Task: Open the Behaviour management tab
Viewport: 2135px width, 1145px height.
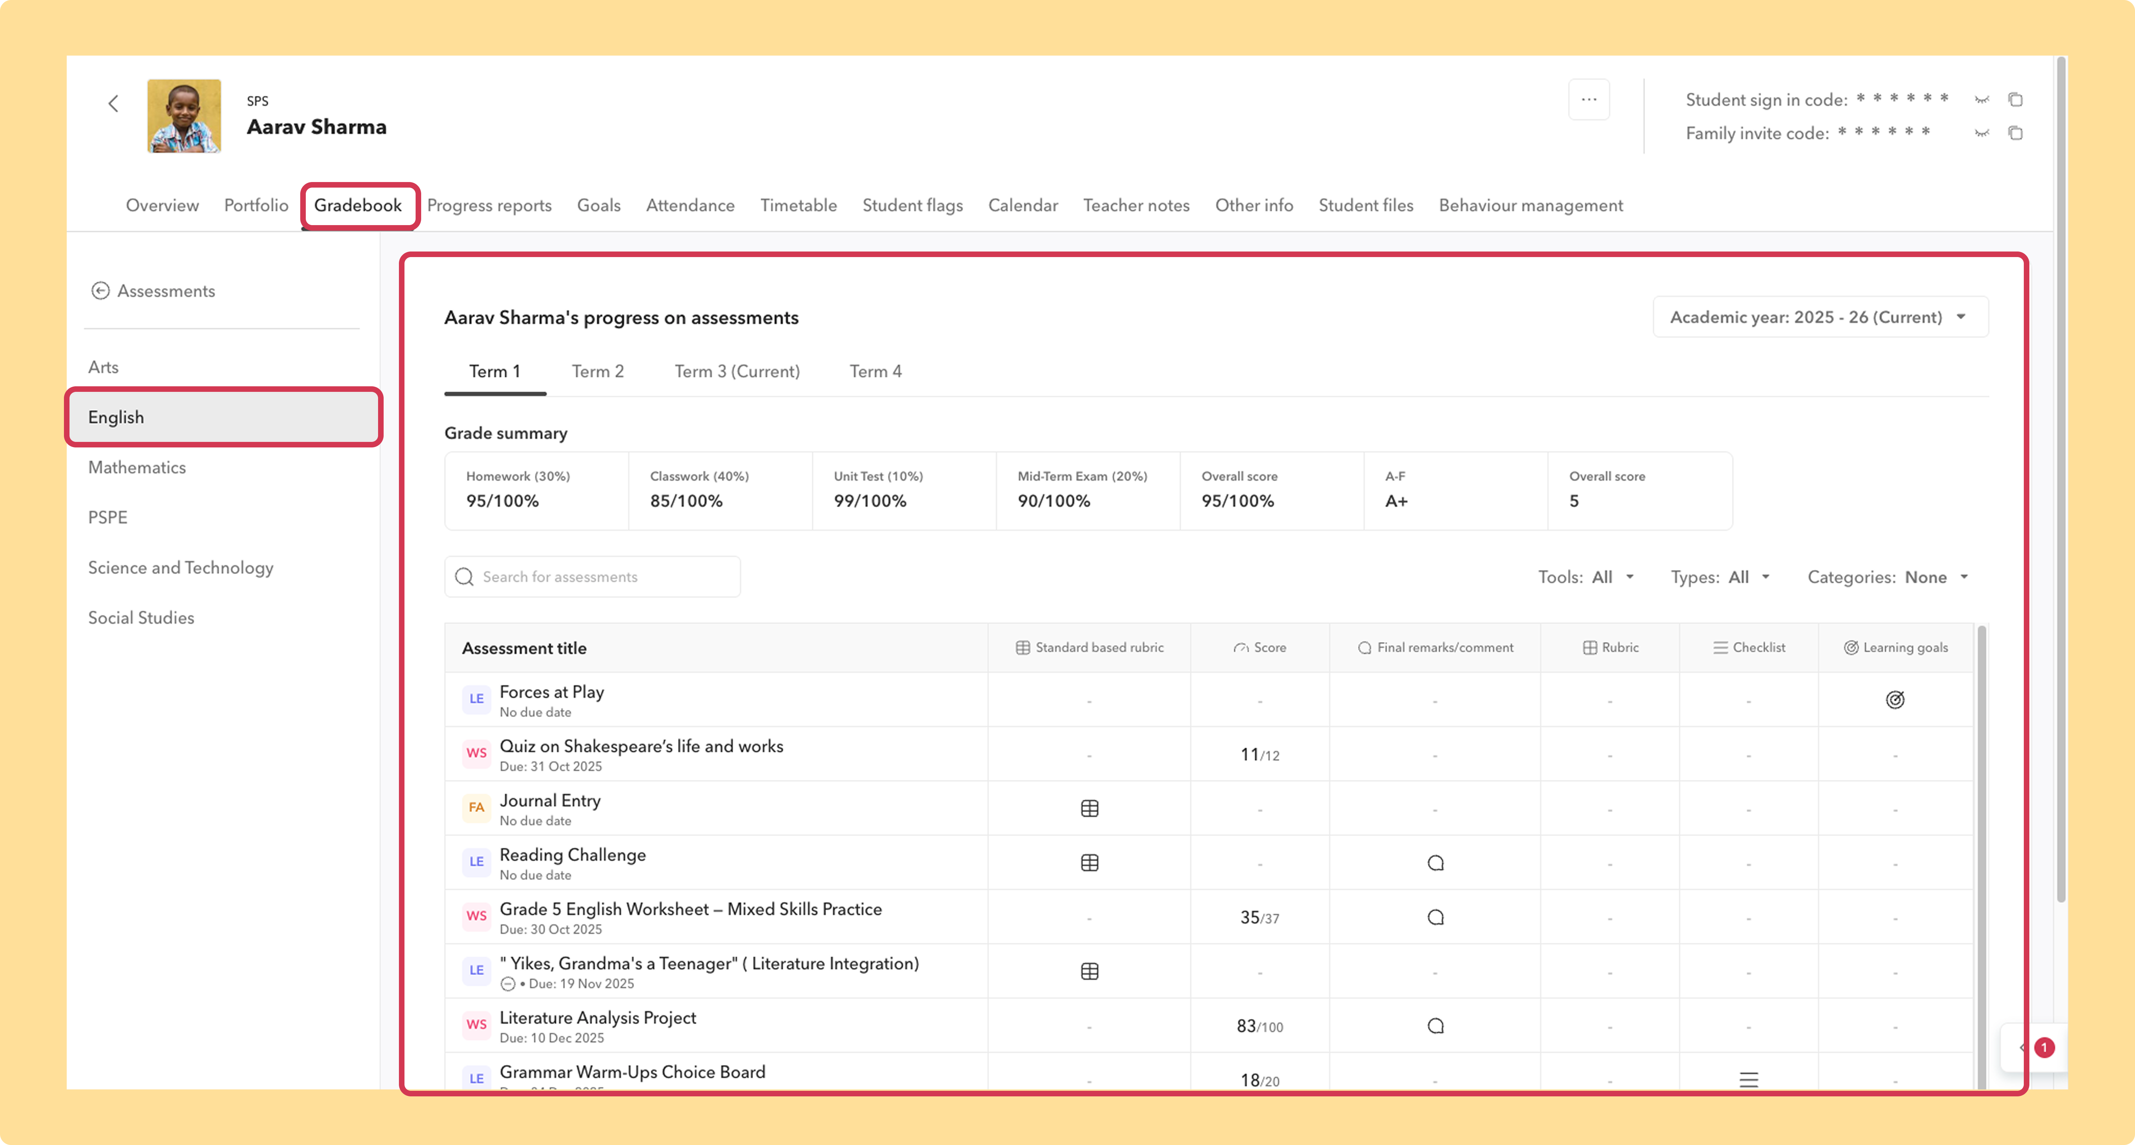Action: (1531, 205)
